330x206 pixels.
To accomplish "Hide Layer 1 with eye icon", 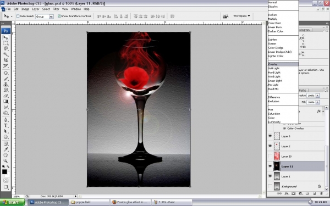I will (x=270, y=176).
